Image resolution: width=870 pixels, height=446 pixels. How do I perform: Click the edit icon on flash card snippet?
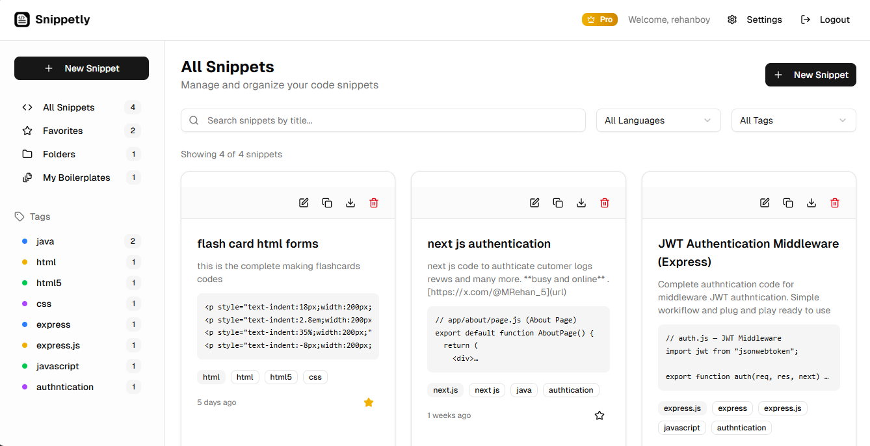(x=304, y=202)
